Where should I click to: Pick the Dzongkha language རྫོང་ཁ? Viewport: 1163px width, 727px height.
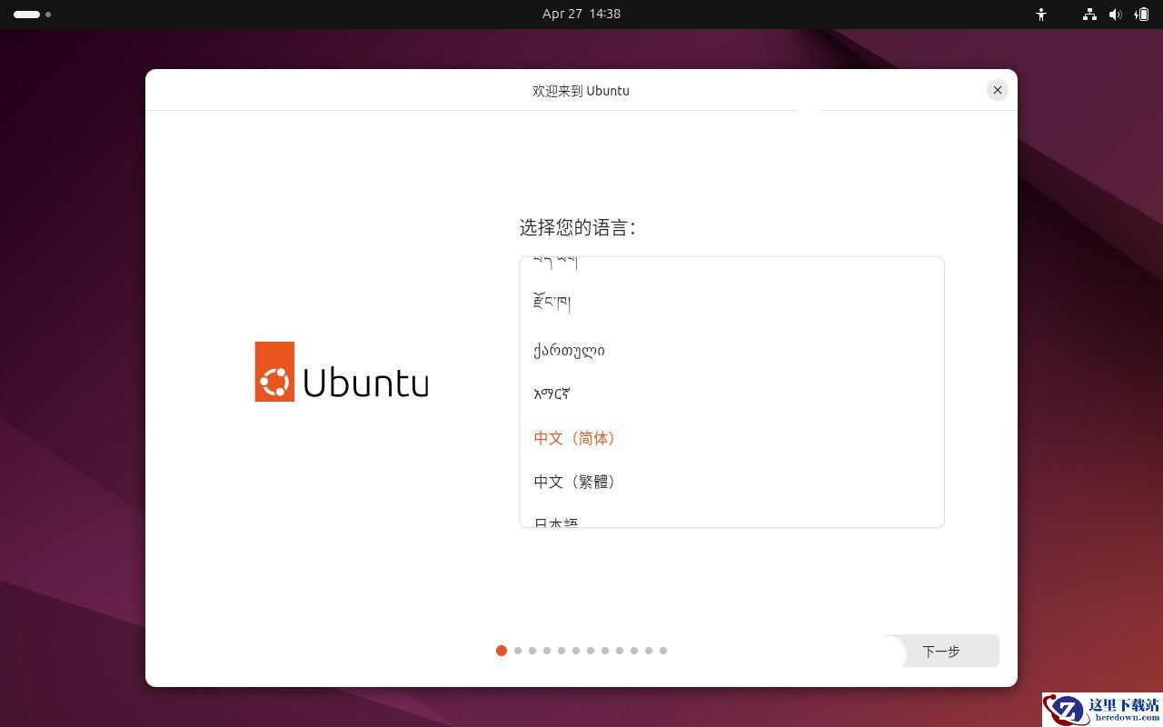732,303
